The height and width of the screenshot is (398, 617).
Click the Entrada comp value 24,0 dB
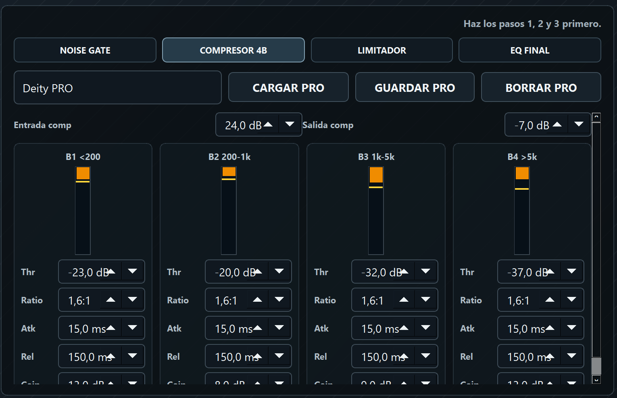[244, 126]
